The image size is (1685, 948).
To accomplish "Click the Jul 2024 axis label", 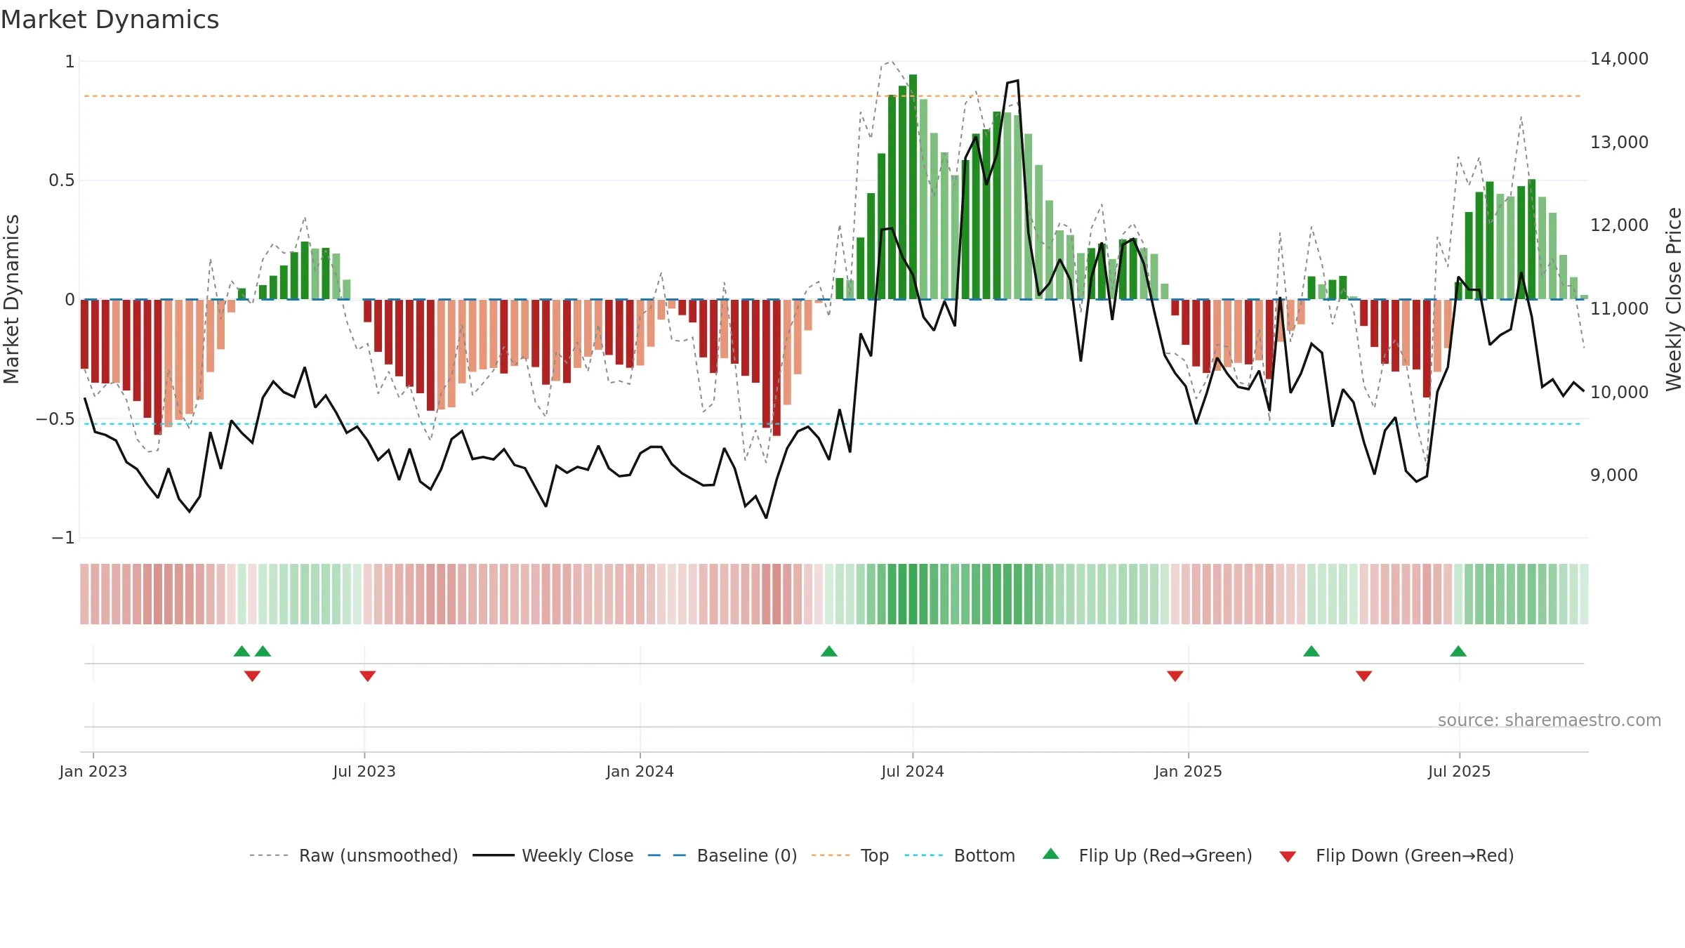I will point(913,771).
